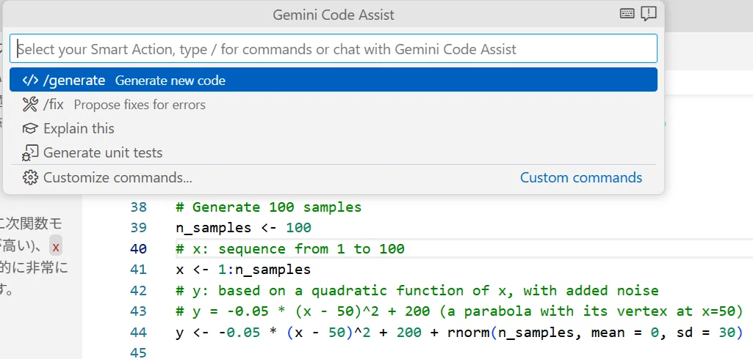Click the comment '# x: sequence from 1 to 100'
This screenshot has height=359, width=753.
point(290,249)
